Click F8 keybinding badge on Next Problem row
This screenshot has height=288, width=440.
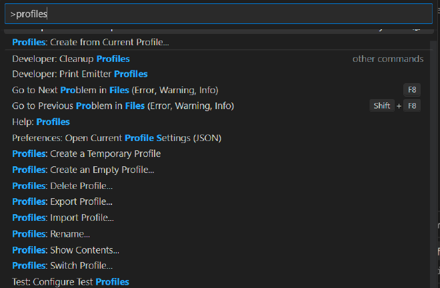click(412, 90)
